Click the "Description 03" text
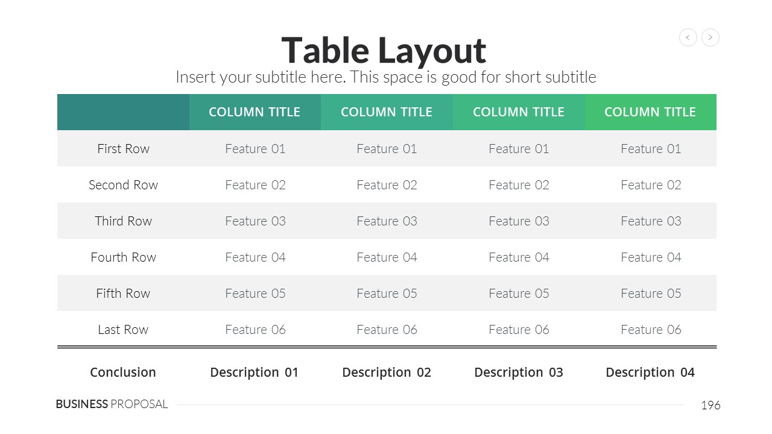The height and width of the screenshot is (434, 772). pyautogui.click(x=519, y=373)
